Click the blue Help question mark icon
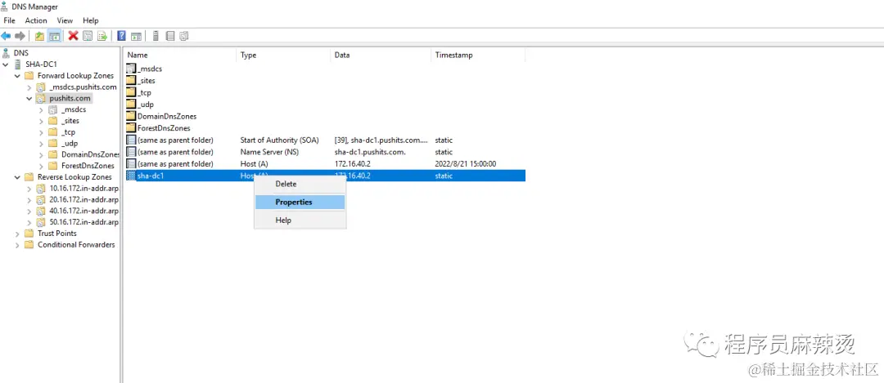The image size is (884, 383). click(x=121, y=36)
